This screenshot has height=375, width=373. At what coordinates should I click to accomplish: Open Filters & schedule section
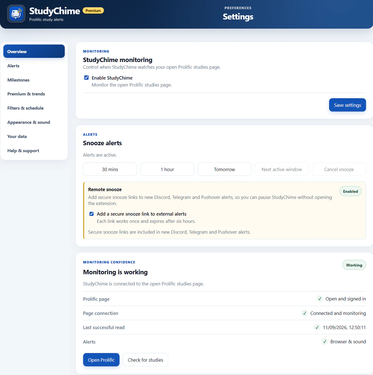click(34, 108)
